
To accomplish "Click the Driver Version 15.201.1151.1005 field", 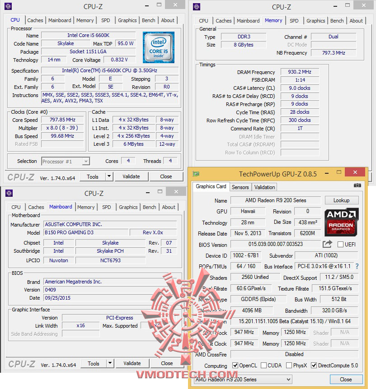I will pos(295,321).
